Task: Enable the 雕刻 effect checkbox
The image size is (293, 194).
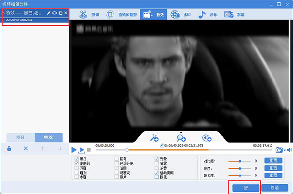Action: (77, 173)
